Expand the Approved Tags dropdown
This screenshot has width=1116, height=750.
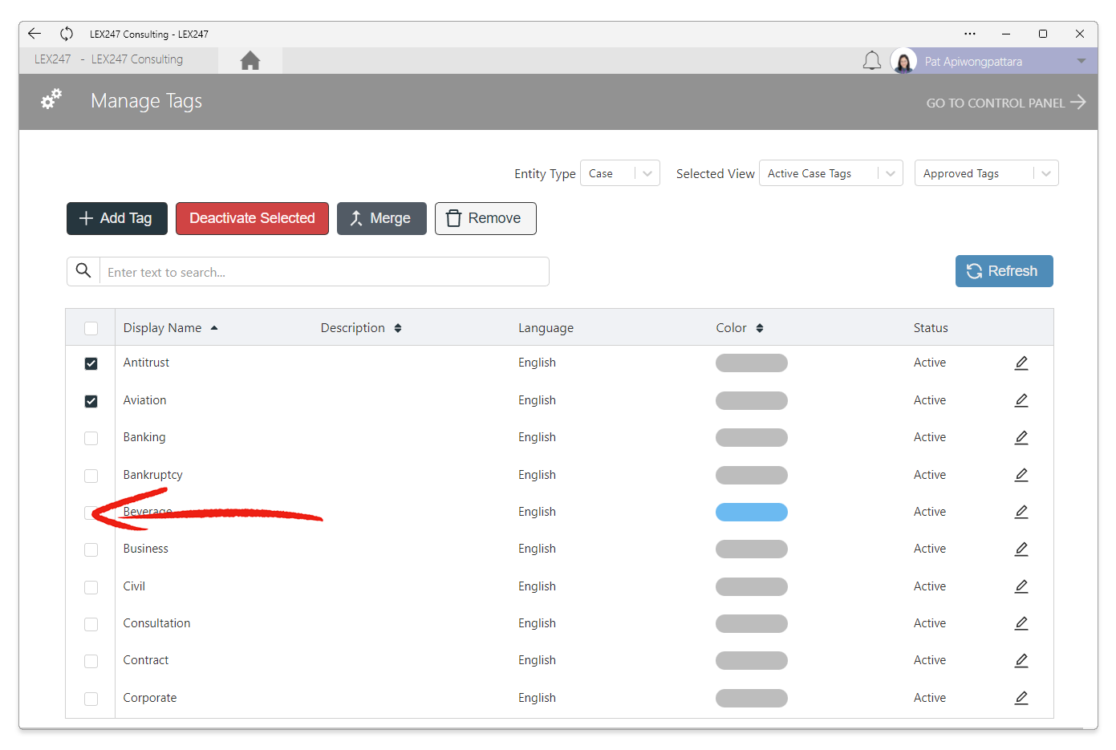pyautogui.click(x=987, y=173)
